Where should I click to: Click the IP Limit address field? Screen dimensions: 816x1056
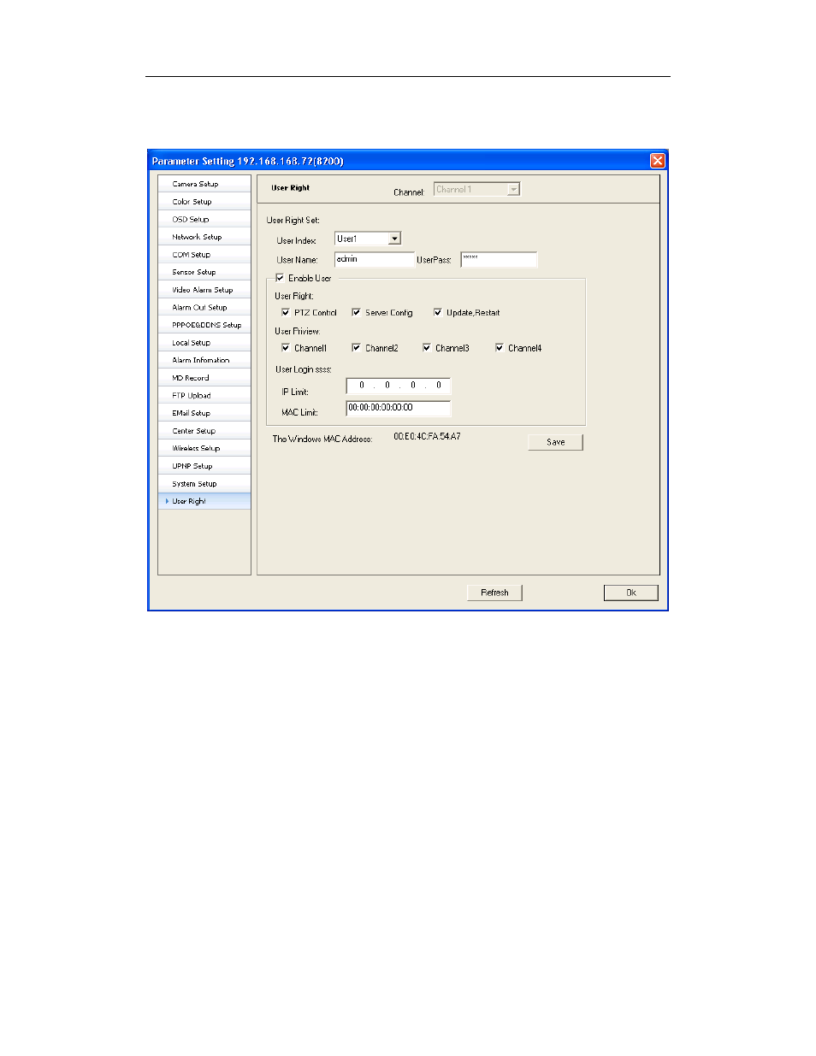click(x=399, y=386)
